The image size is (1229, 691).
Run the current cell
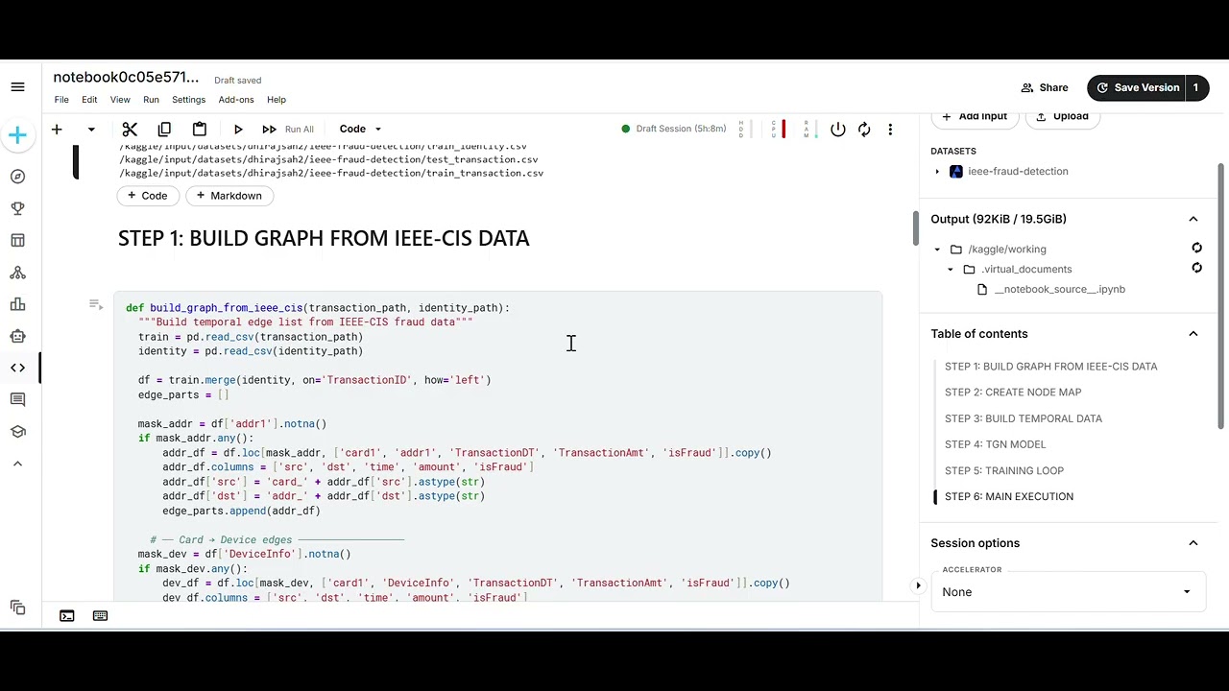pos(238,129)
